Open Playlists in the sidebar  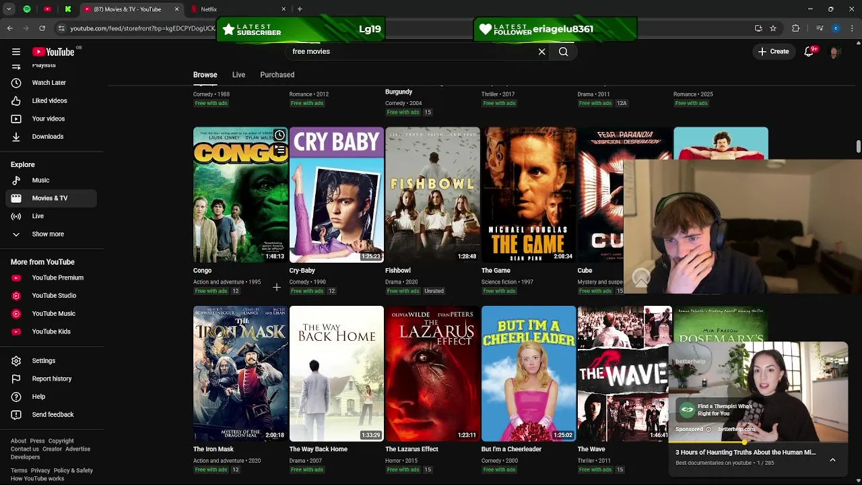pos(44,65)
